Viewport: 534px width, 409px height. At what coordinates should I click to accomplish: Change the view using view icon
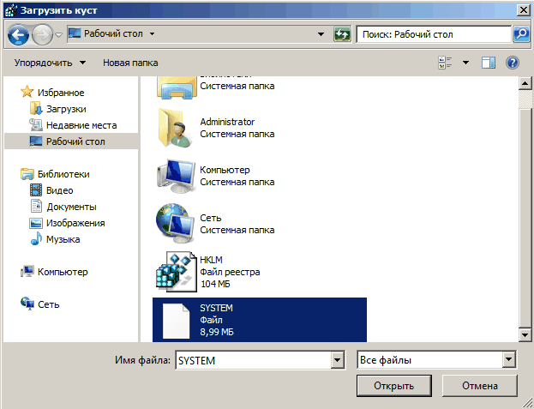point(445,63)
